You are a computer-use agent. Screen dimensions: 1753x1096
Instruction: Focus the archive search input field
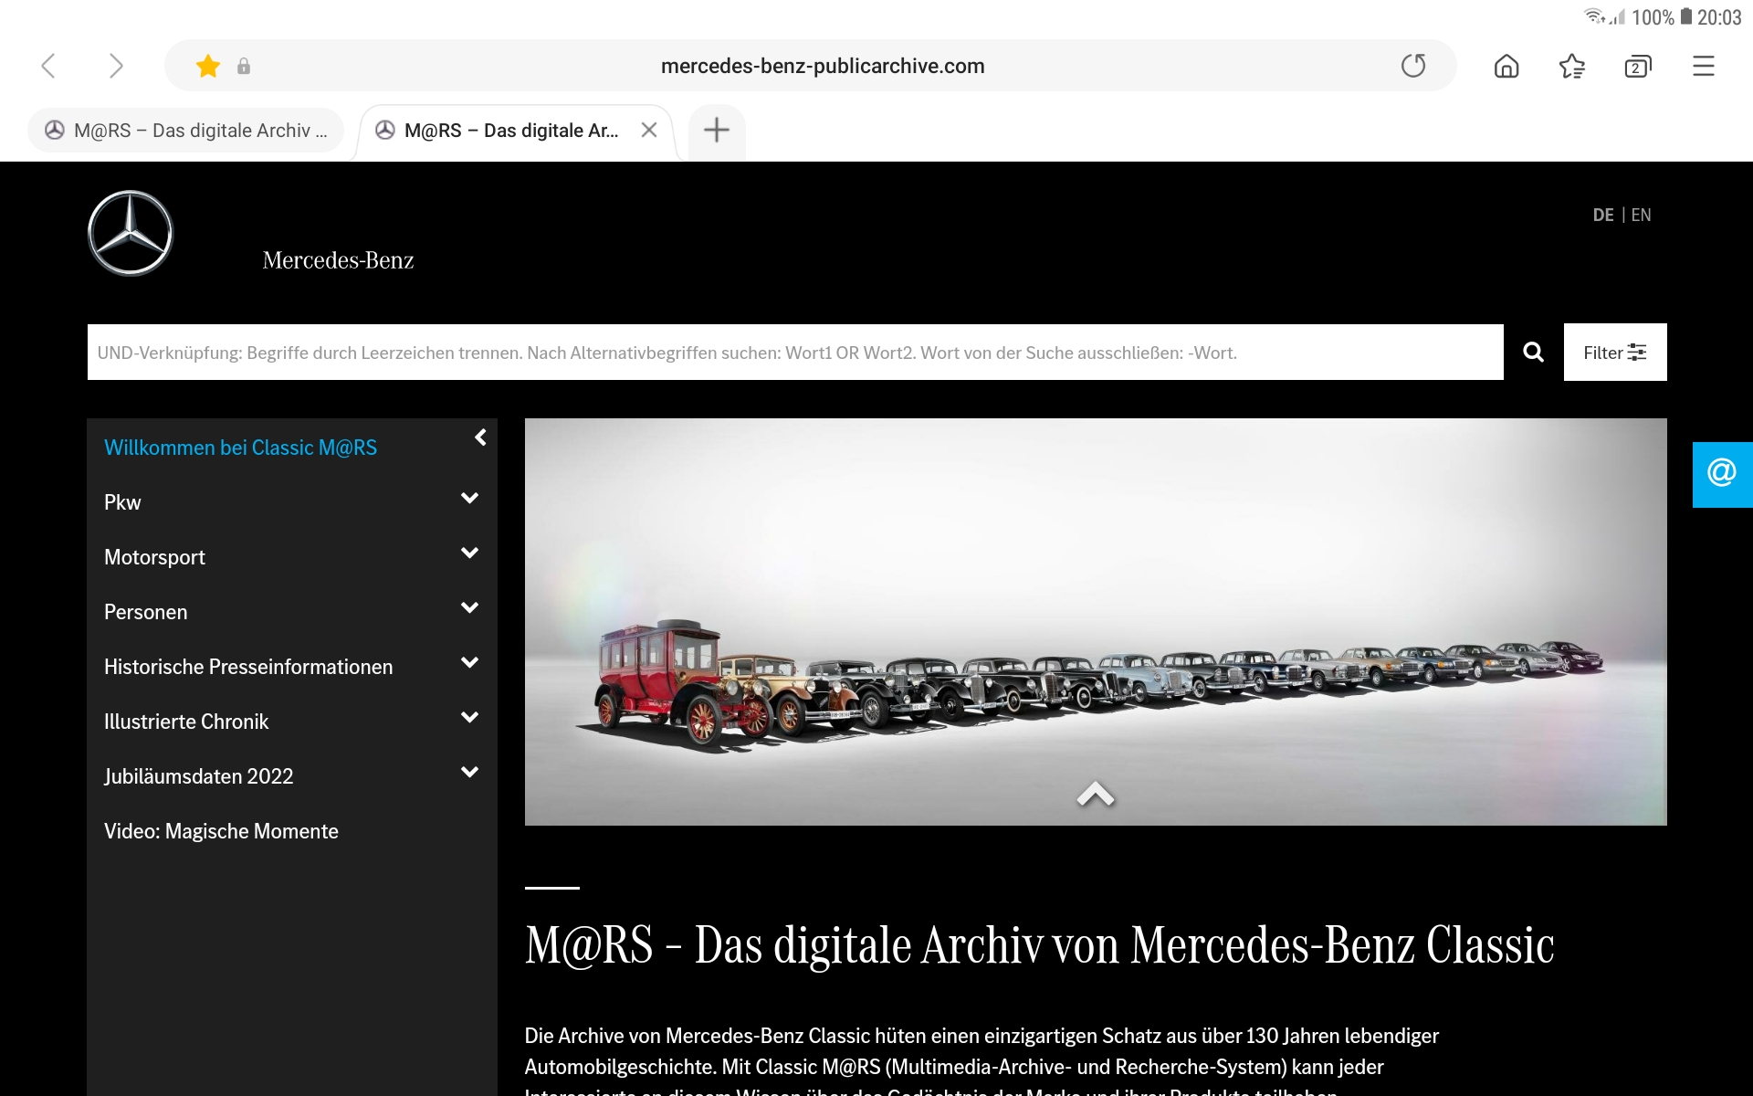tap(795, 353)
